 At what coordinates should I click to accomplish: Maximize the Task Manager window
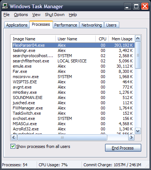136,6
